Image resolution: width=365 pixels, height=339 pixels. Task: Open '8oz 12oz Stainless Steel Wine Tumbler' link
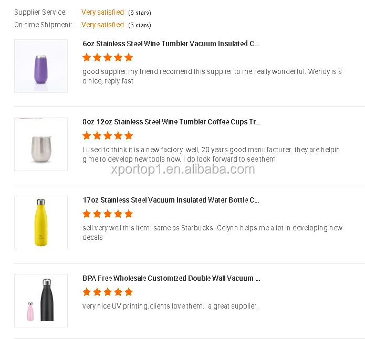click(x=171, y=122)
